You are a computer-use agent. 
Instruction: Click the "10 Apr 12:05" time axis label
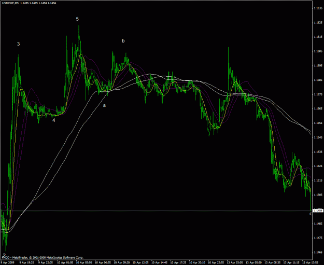(140, 262)
